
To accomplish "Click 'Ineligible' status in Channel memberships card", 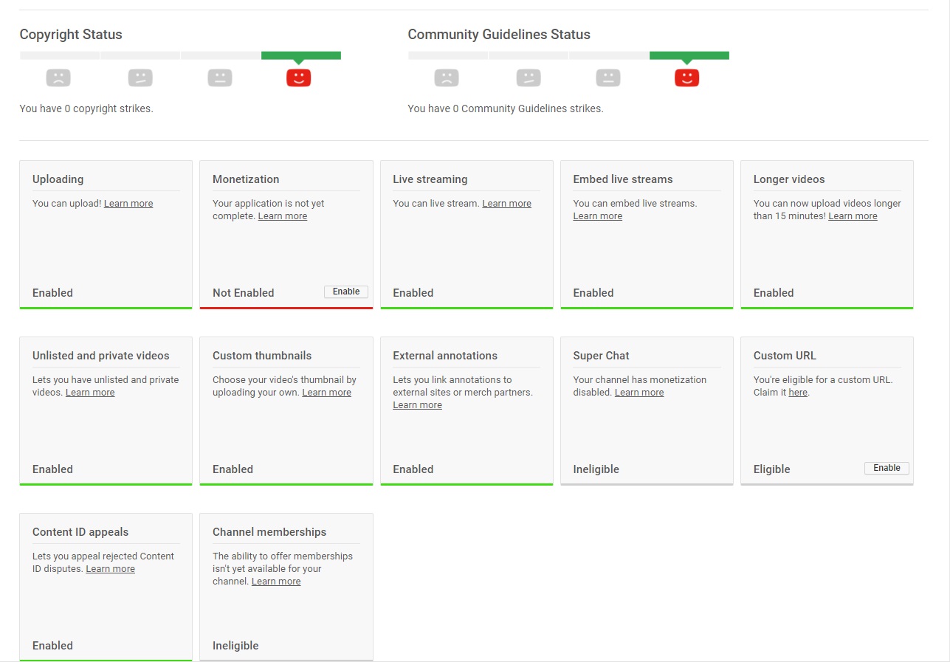I will pos(235,646).
